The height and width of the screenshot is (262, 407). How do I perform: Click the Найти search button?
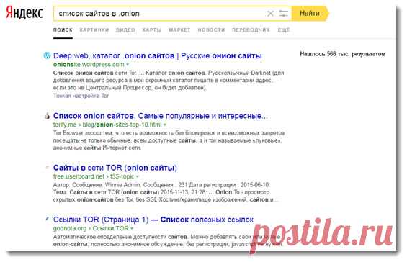click(310, 13)
